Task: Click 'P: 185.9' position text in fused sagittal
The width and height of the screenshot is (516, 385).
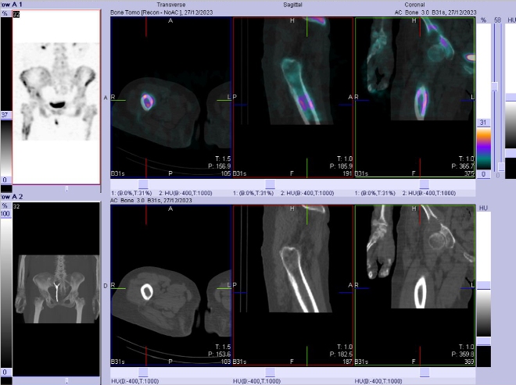Action: pyautogui.click(x=341, y=166)
